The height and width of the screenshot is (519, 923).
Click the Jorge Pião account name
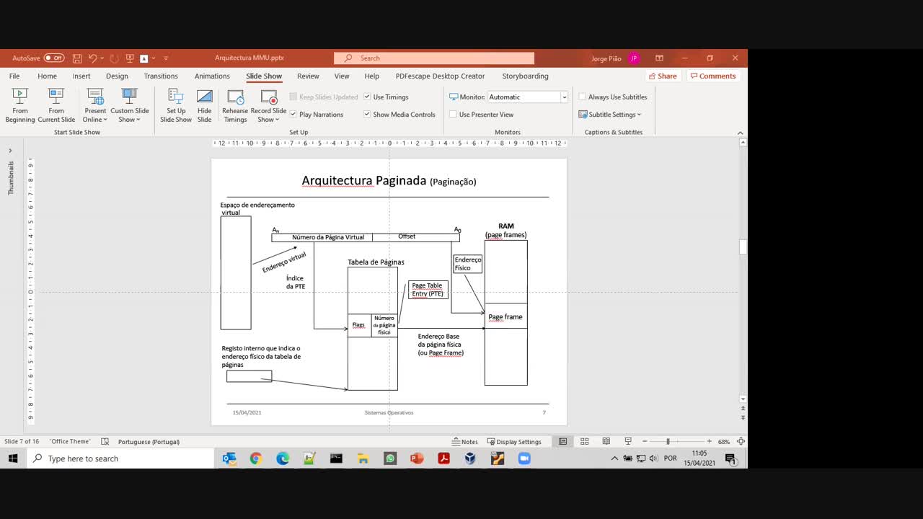[x=606, y=58]
